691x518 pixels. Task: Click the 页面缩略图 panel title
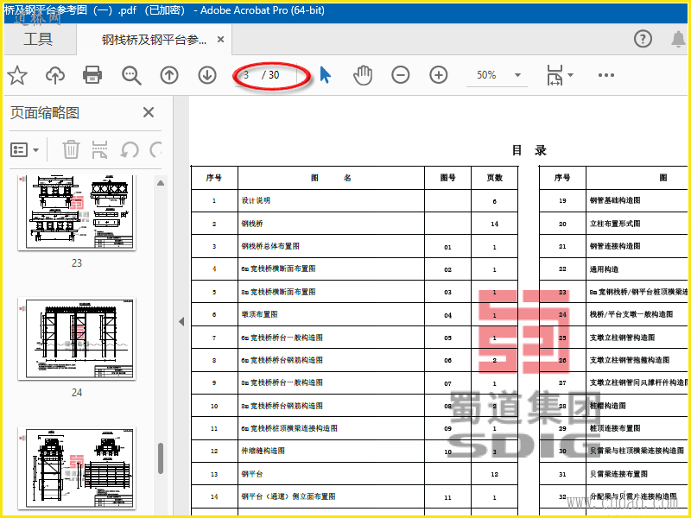point(45,113)
